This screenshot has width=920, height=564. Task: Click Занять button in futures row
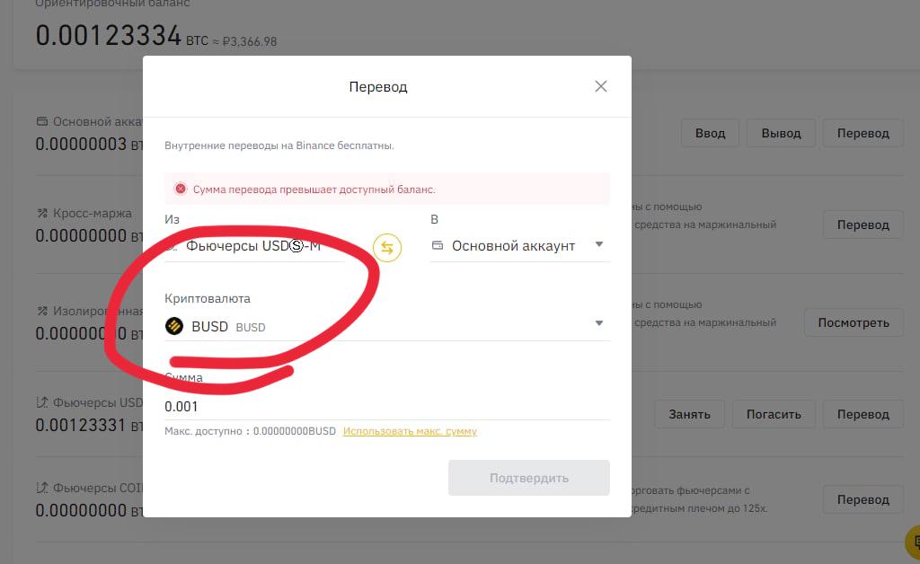[x=689, y=414]
